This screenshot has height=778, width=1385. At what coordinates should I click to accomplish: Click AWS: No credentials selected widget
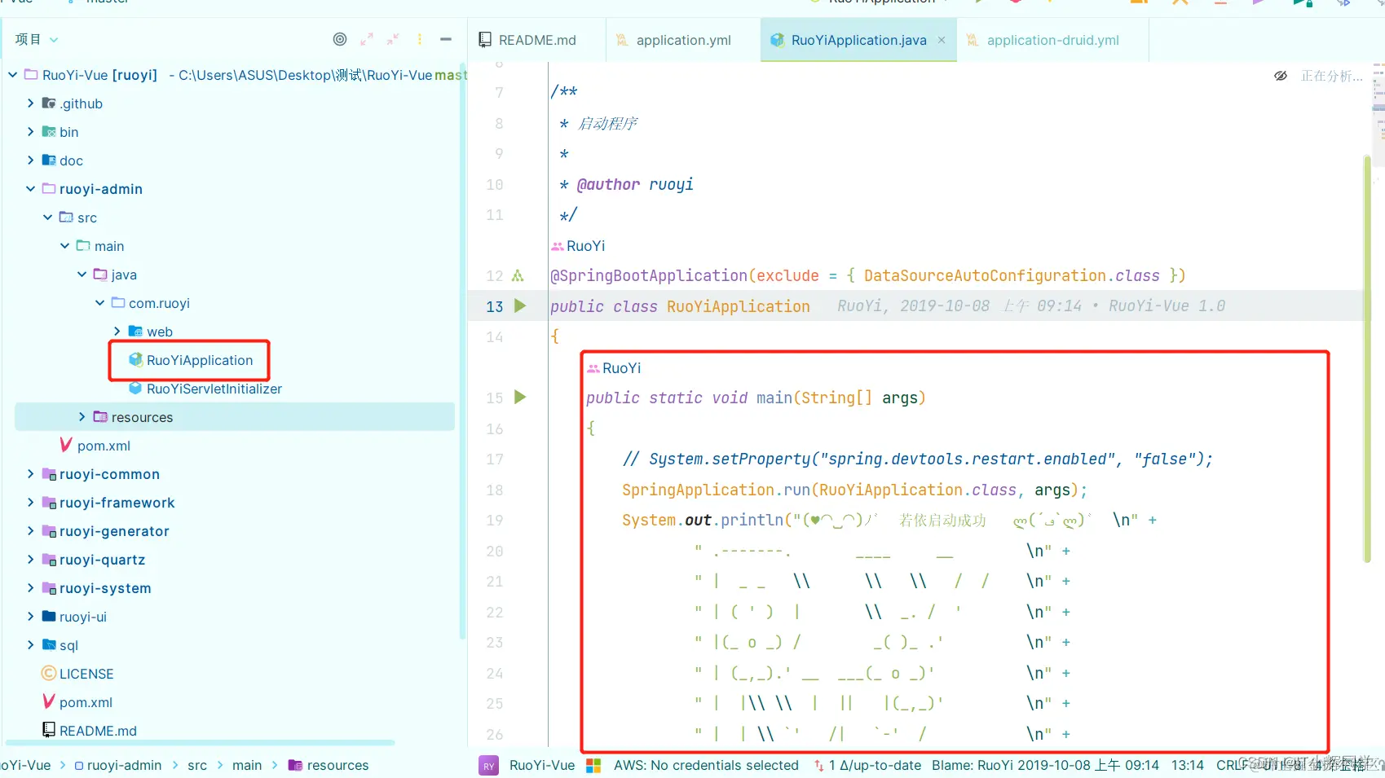[706, 765]
